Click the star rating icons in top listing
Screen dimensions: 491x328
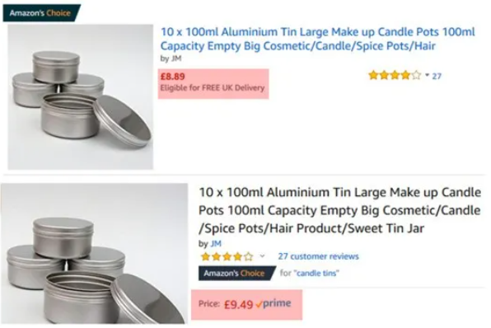(x=395, y=75)
